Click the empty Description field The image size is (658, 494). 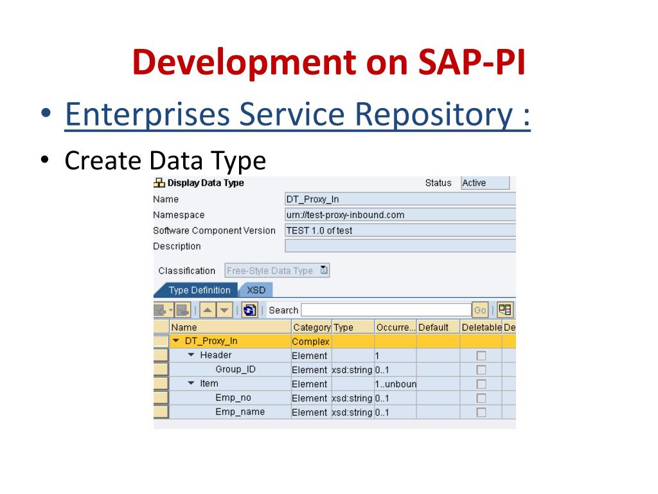point(400,246)
